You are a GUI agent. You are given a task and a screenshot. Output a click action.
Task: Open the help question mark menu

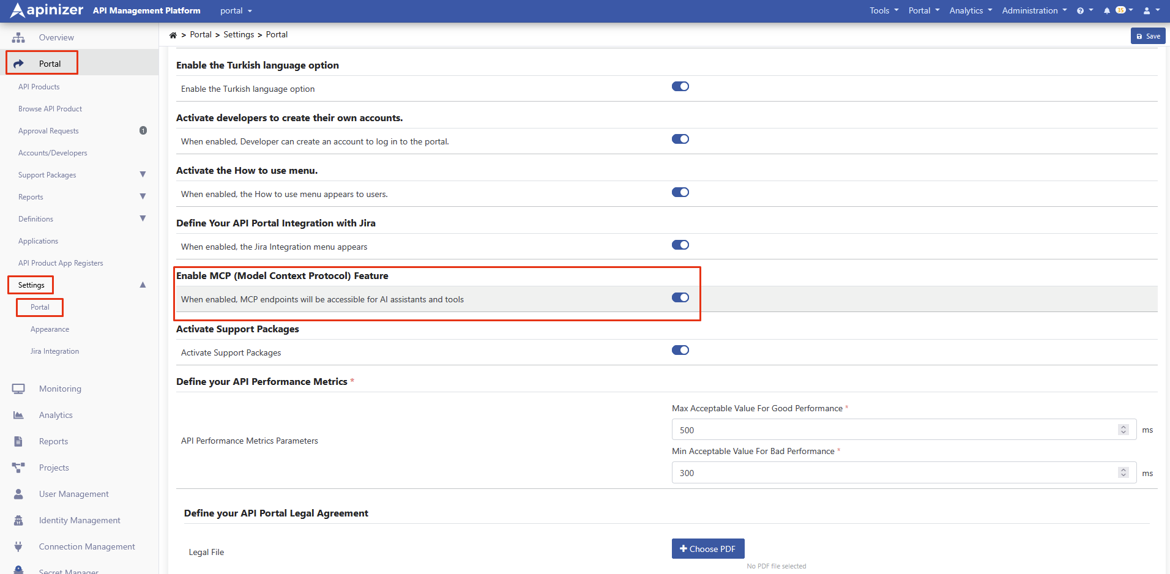[1081, 11]
